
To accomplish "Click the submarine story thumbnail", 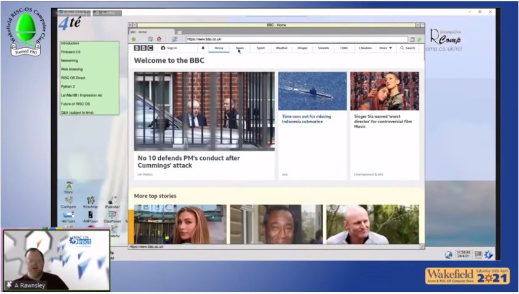I will pyautogui.click(x=313, y=91).
